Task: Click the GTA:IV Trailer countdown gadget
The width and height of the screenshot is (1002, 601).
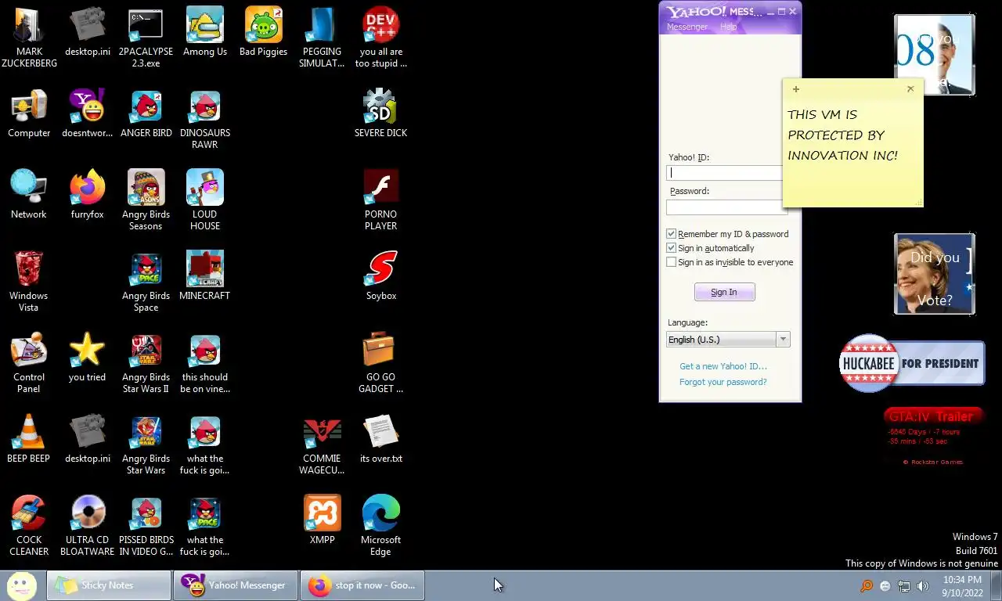Action: pyautogui.click(x=933, y=437)
